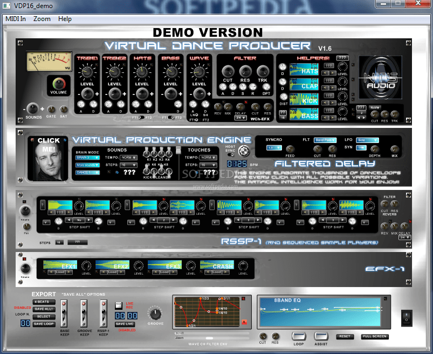433x354 pixels.
Task: Open the Zoom menu
Action: (42, 19)
